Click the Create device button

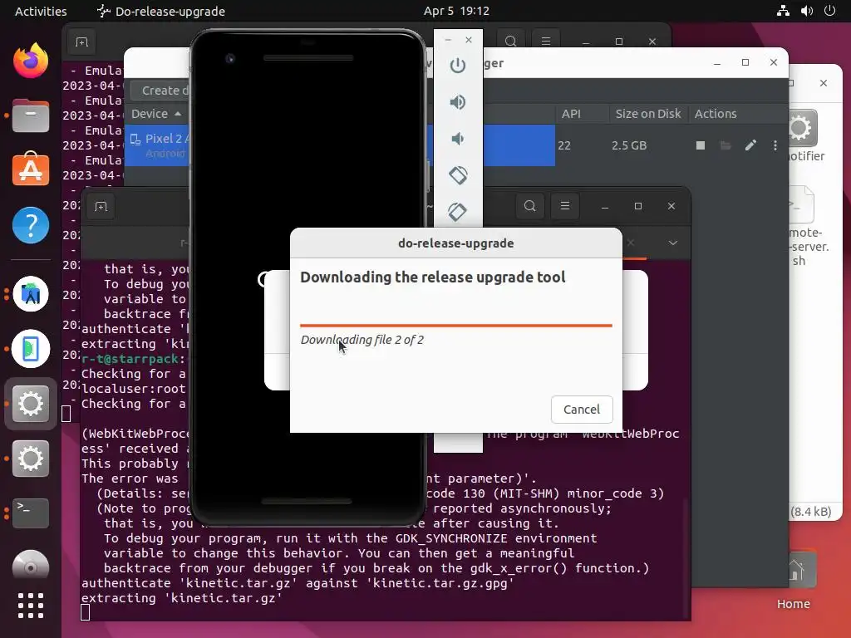point(160,91)
